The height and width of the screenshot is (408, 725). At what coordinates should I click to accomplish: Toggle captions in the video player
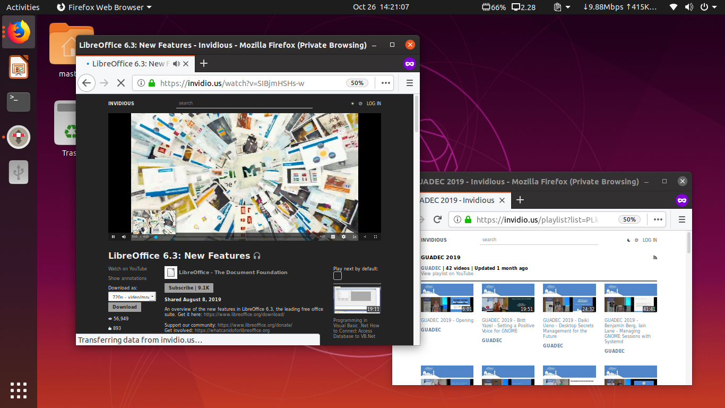(333, 236)
